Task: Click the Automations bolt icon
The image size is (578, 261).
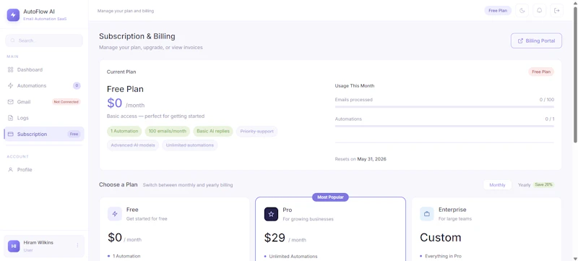Action: coord(10,85)
